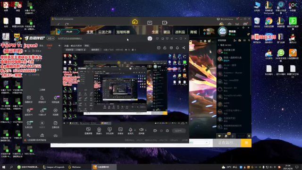
Task: Switch to League of Legends in taskbar
Action: [53, 167]
